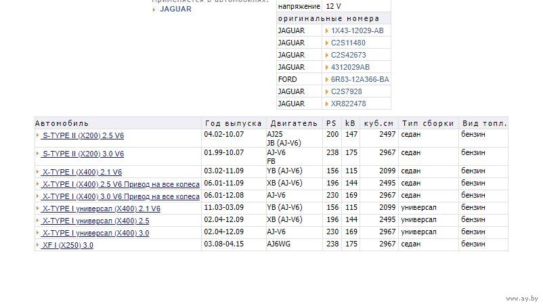Open X-TYPE I (X400) 2.1 V6 link
Screen dimensions: 543x306
(x=81, y=173)
